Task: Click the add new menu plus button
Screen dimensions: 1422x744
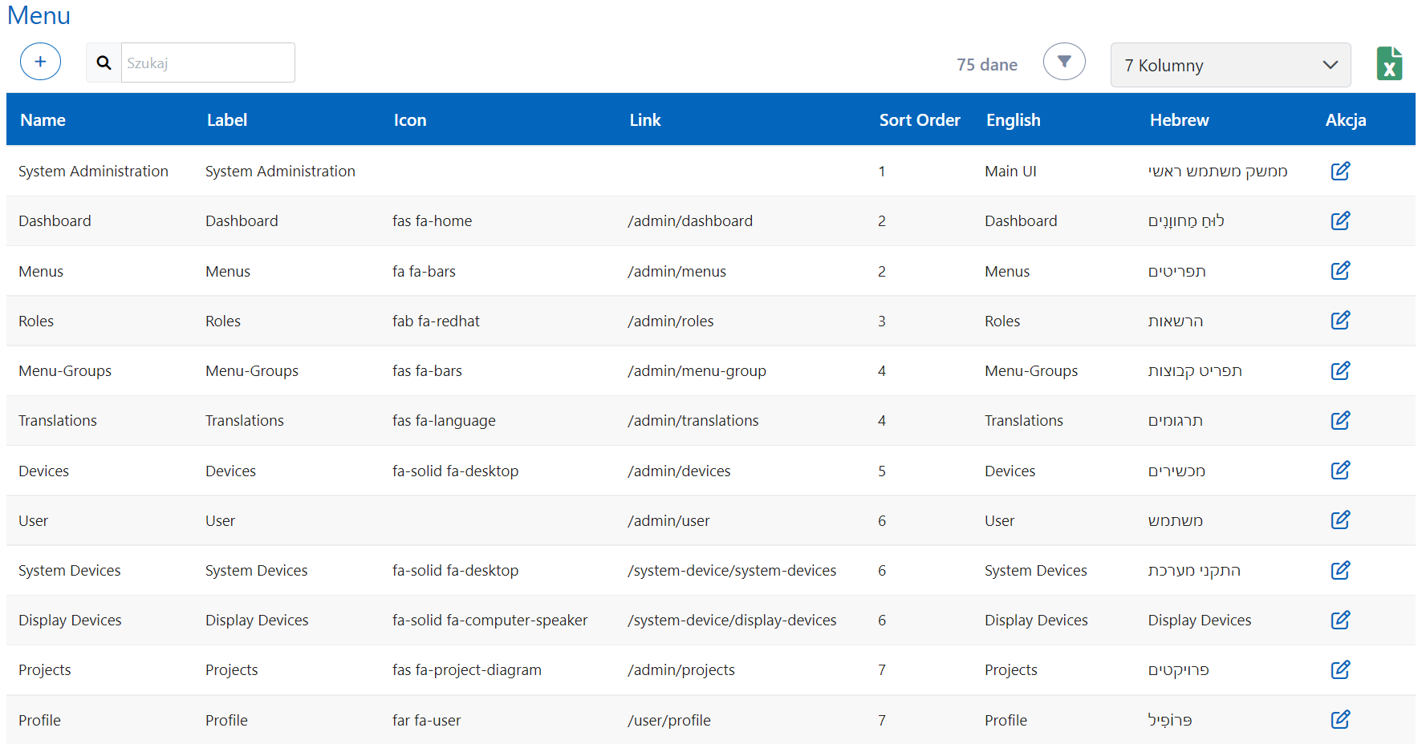Action: (x=40, y=62)
